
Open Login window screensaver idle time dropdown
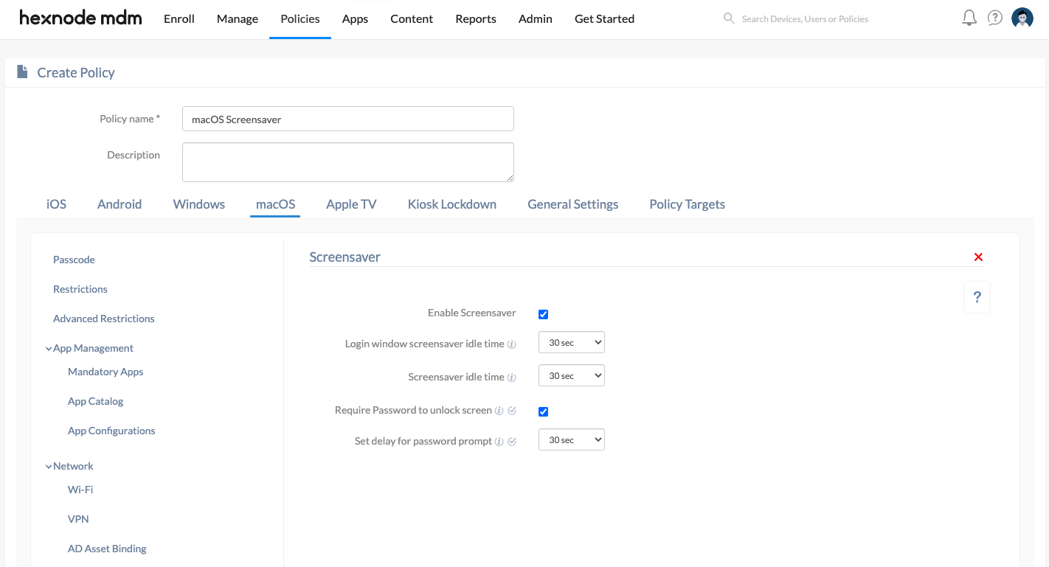(x=572, y=342)
